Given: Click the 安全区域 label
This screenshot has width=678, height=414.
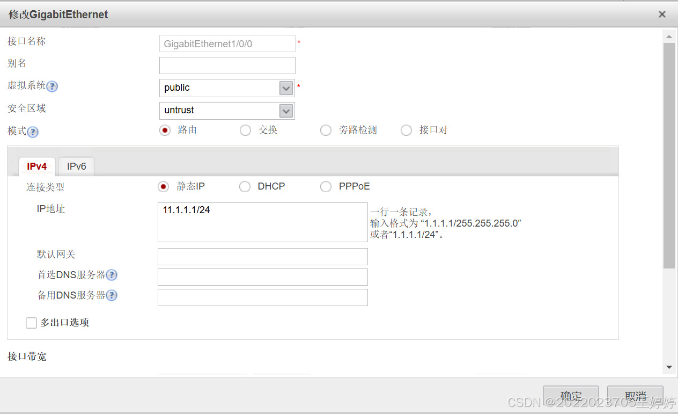Looking at the screenshot, I should (27, 108).
